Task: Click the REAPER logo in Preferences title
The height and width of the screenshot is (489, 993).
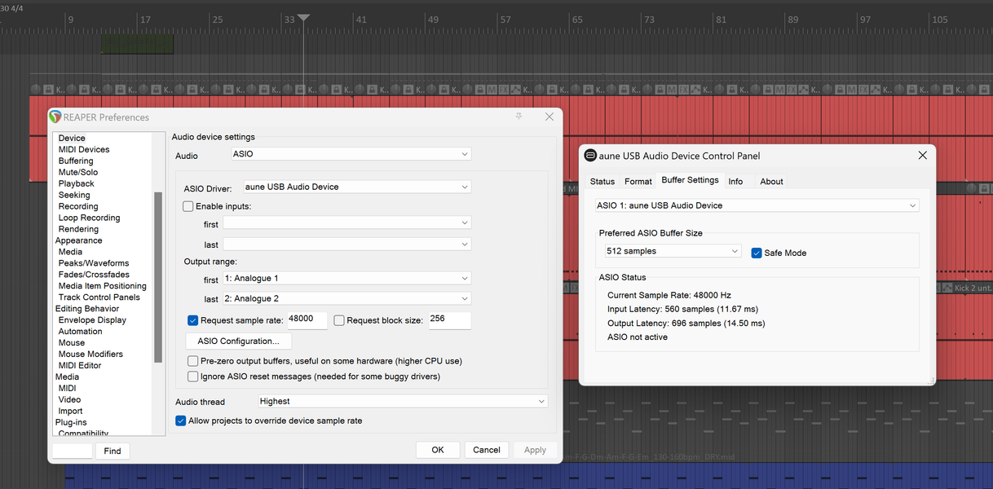Action: tap(55, 117)
